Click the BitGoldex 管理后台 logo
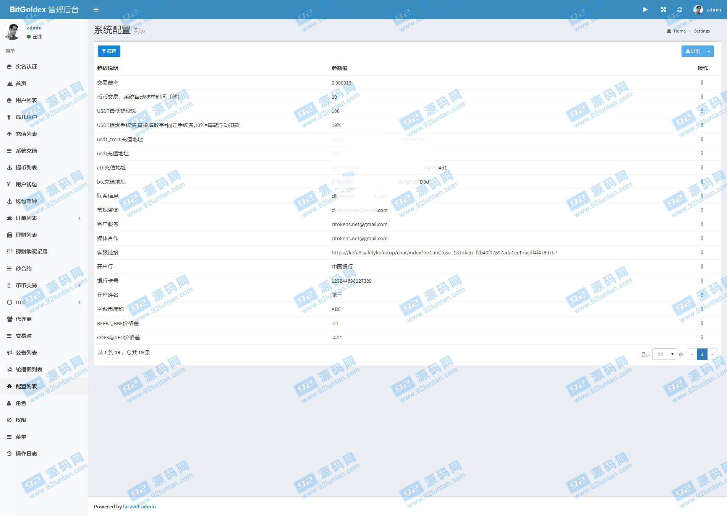 pos(44,10)
